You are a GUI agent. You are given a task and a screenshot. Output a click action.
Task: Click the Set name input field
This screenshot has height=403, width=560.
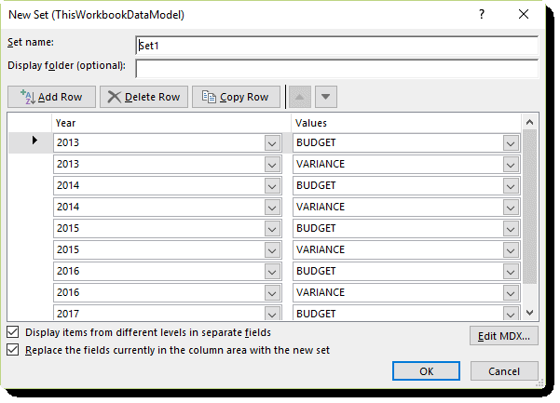click(x=336, y=46)
